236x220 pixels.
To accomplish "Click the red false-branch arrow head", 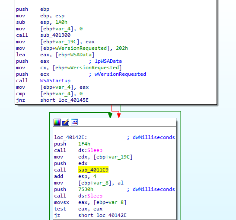I will click(x=119, y=116).
